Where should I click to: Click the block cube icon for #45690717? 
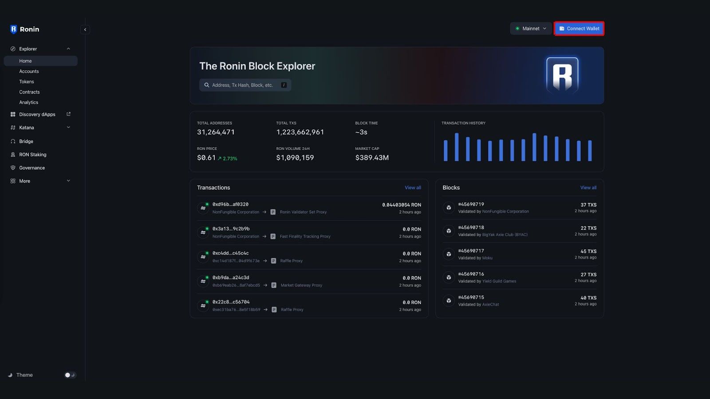pos(449,254)
